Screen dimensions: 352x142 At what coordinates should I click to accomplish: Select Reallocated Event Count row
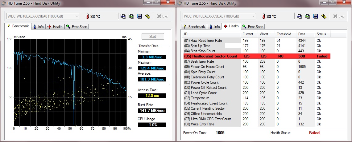pos(257,103)
